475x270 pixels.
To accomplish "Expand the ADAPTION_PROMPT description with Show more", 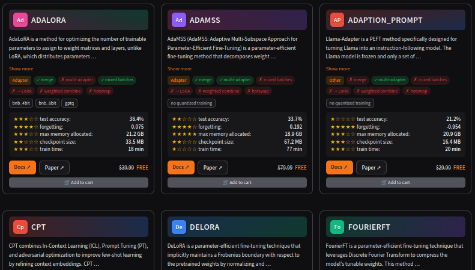I will (x=337, y=69).
